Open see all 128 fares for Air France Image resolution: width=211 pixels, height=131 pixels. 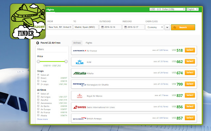(x=160, y=50)
